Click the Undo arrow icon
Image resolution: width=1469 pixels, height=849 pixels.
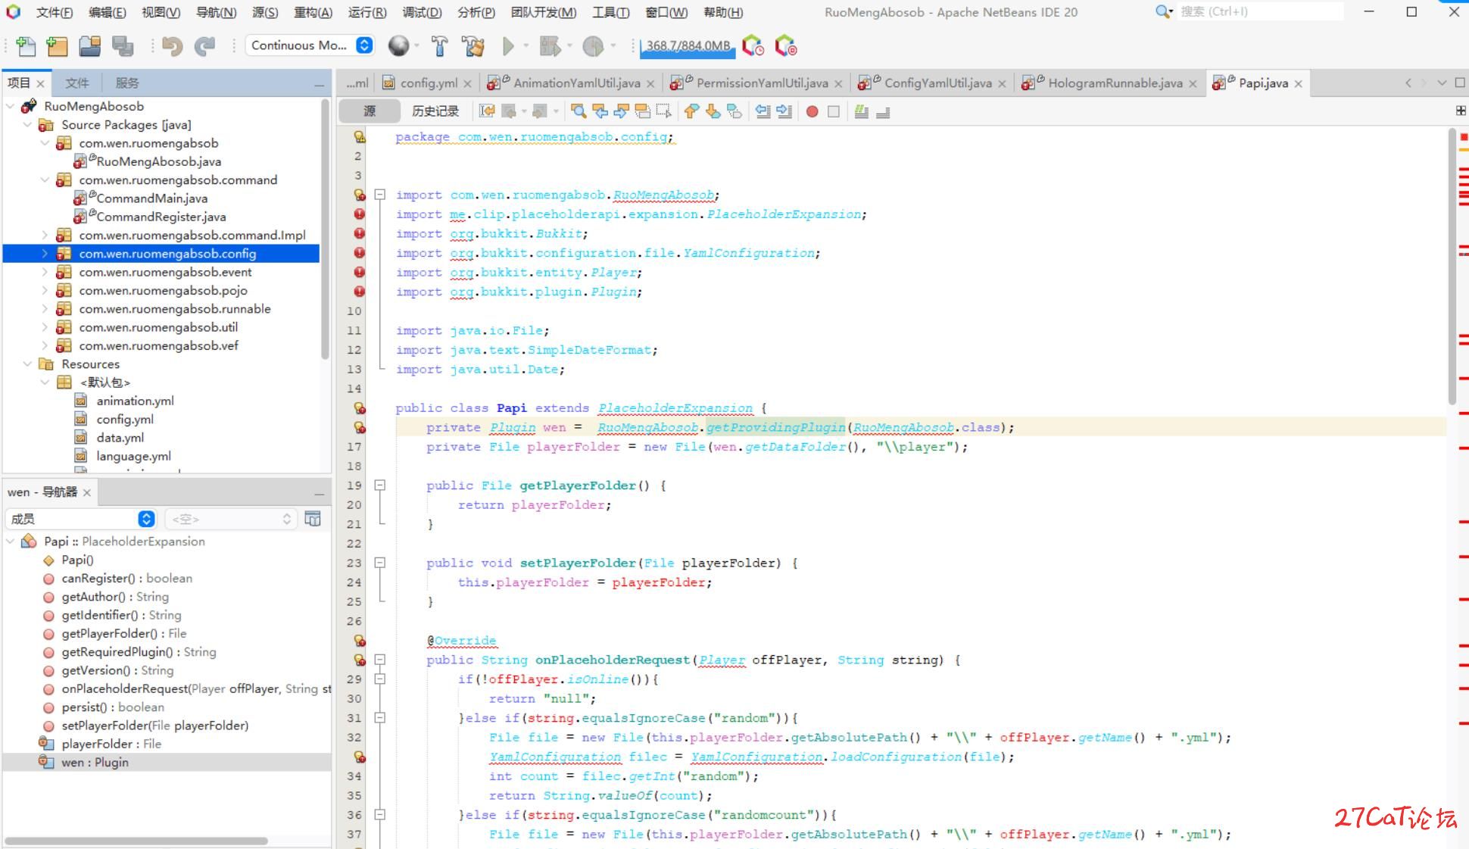click(x=173, y=46)
